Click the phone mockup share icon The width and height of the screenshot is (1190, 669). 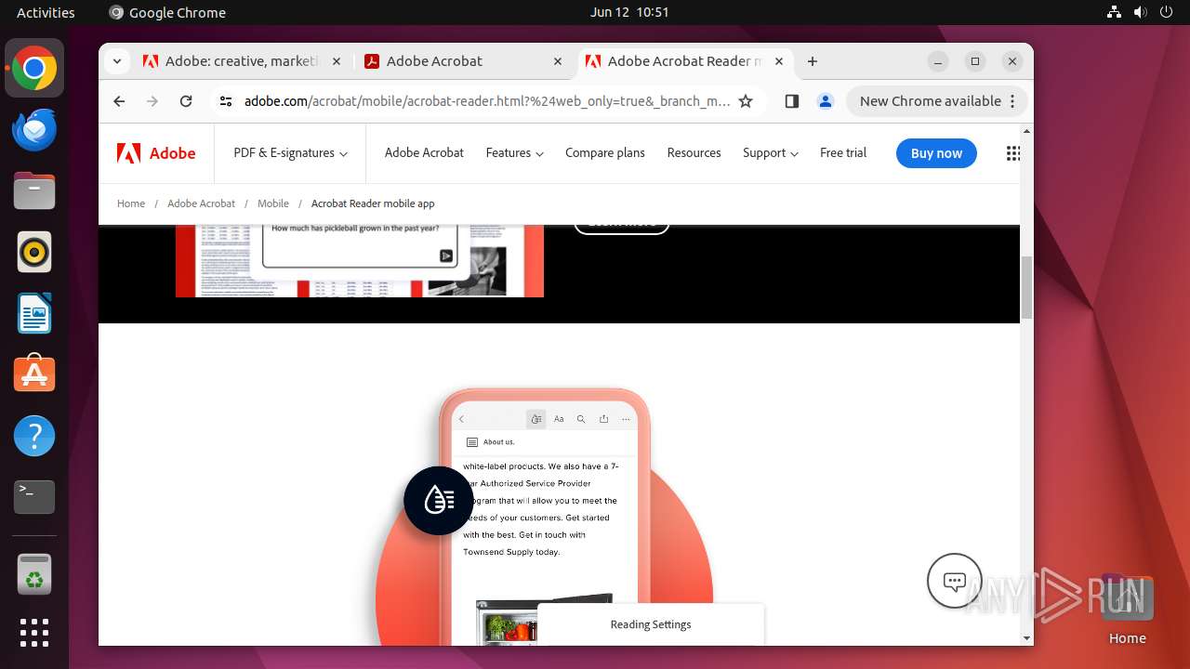pyautogui.click(x=603, y=419)
